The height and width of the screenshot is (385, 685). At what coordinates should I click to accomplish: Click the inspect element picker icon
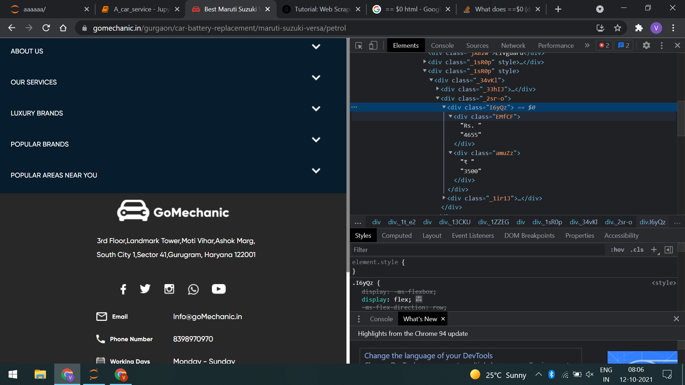pyautogui.click(x=359, y=46)
